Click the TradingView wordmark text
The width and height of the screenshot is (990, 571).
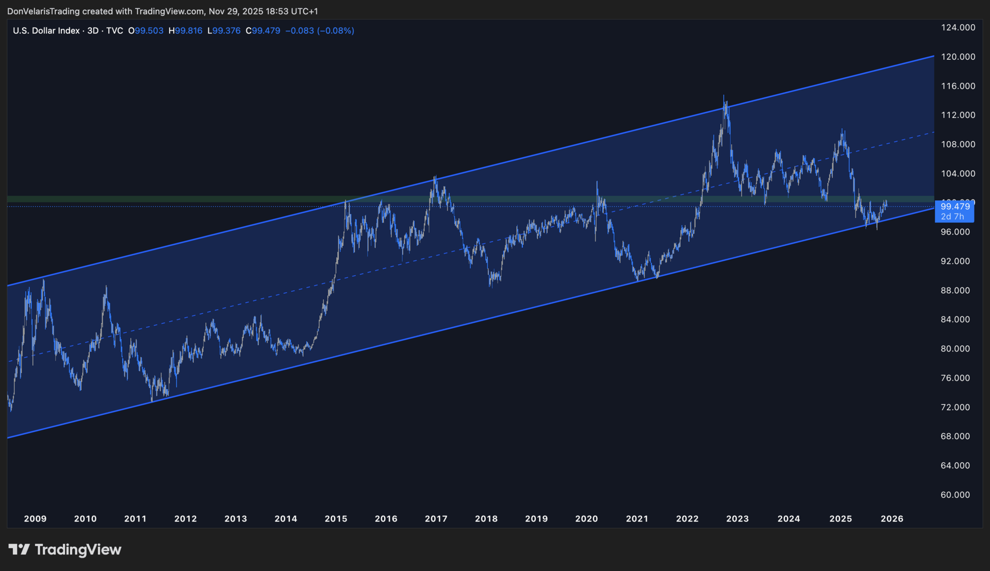click(78, 549)
